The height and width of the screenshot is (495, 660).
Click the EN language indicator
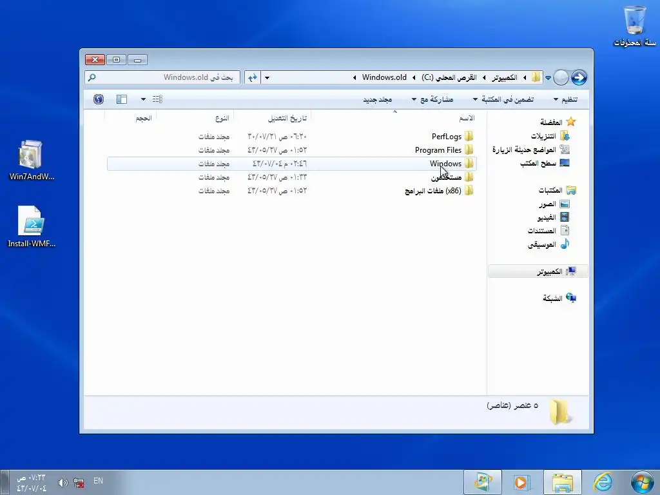[x=98, y=481]
